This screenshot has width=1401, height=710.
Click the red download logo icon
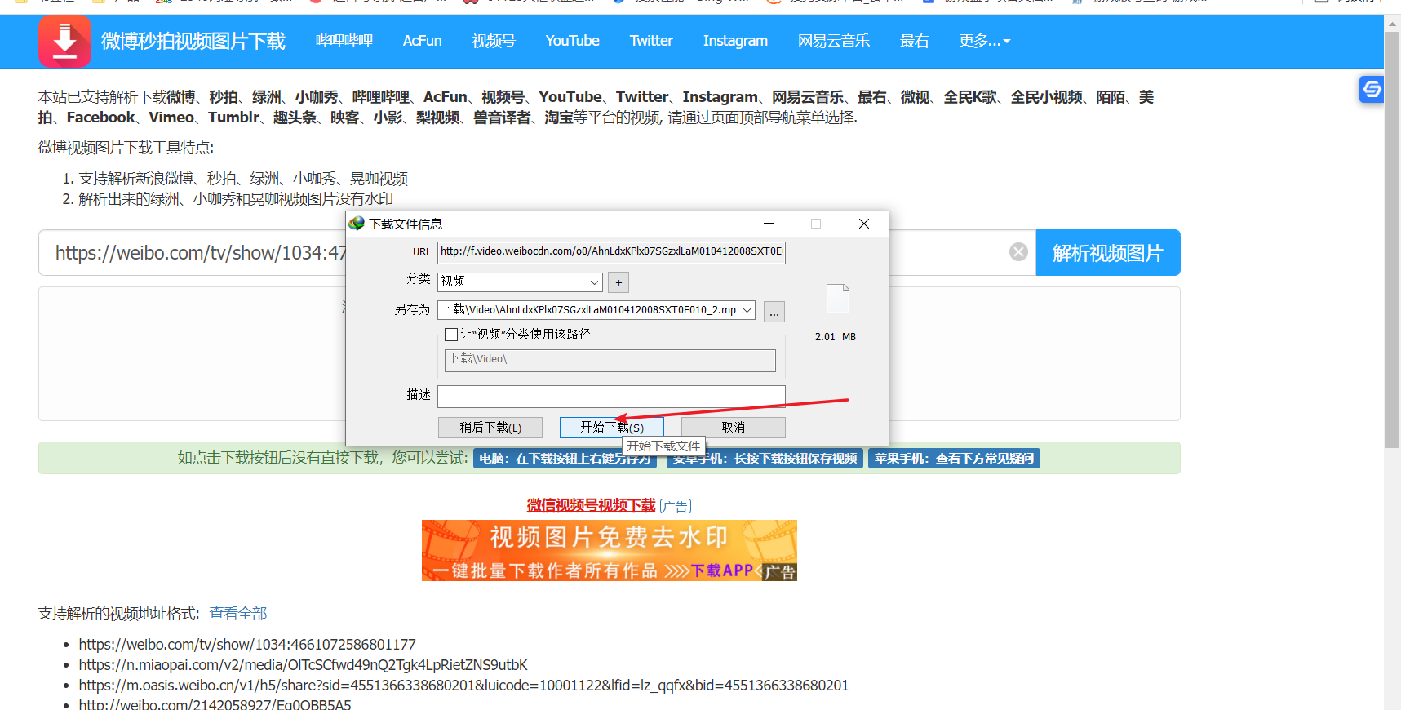click(64, 41)
